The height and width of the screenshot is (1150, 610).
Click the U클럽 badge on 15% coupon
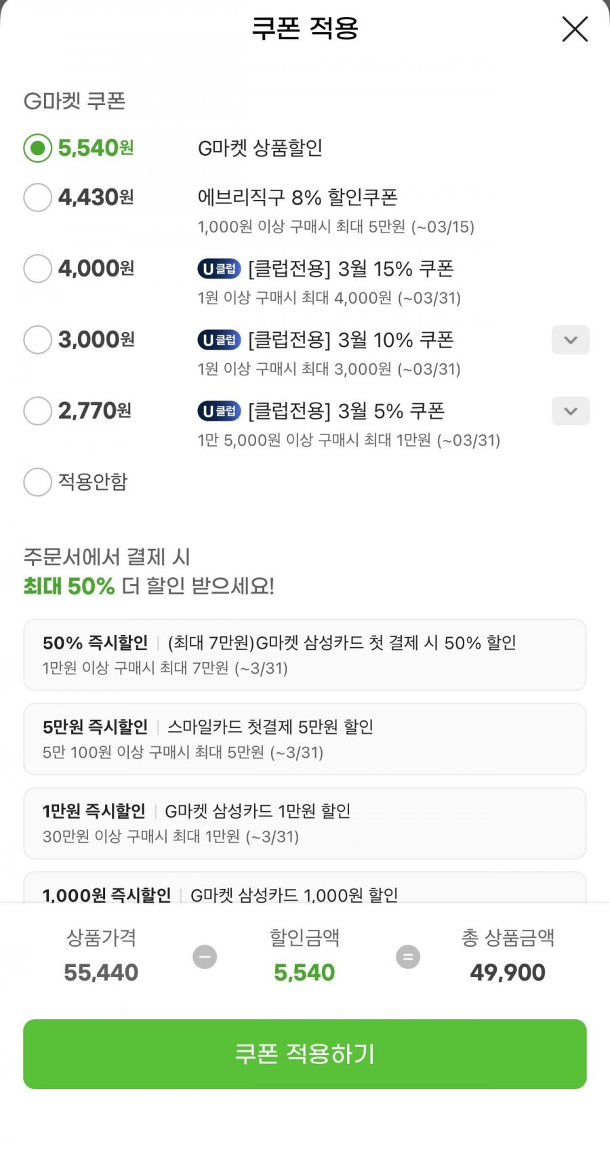[x=219, y=269]
